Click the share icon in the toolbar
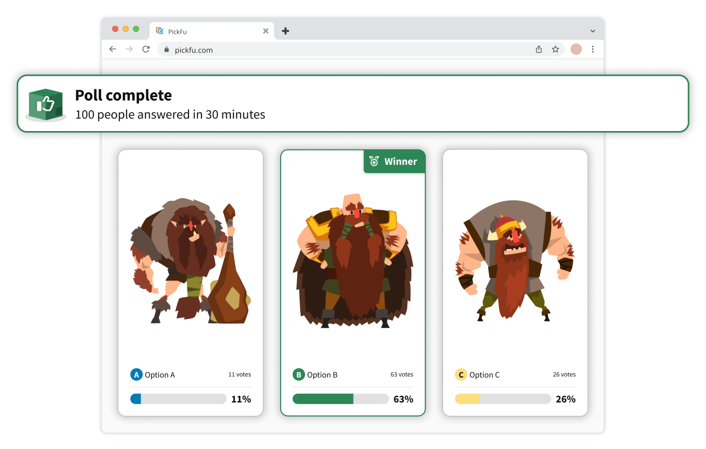 click(x=538, y=49)
